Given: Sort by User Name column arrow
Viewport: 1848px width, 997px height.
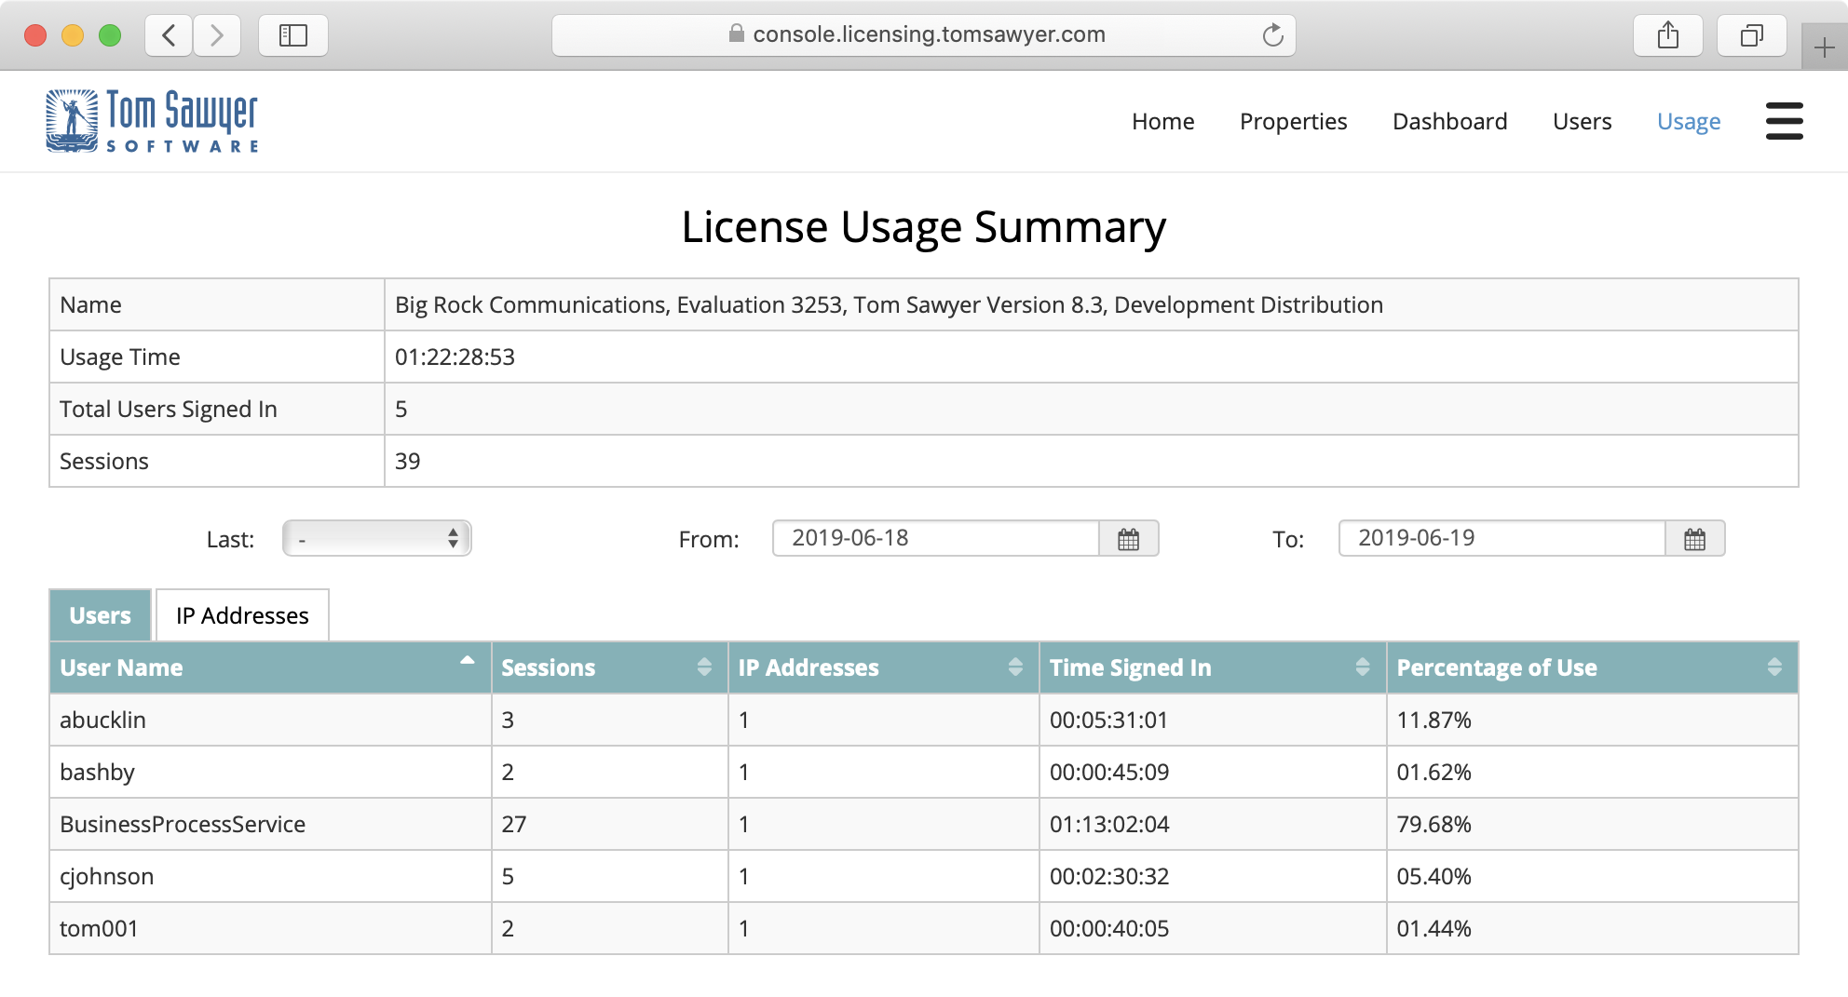Looking at the screenshot, I should pyautogui.click(x=468, y=660).
